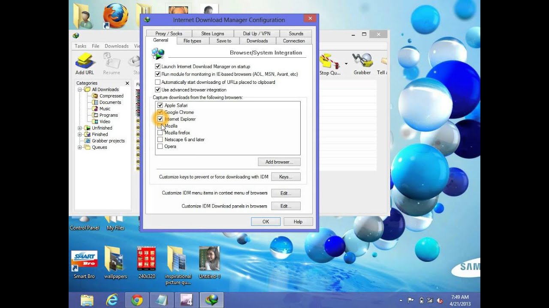This screenshot has width=549, height=308.
Task: Open the 240x320 desktop item
Action: click(x=146, y=263)
